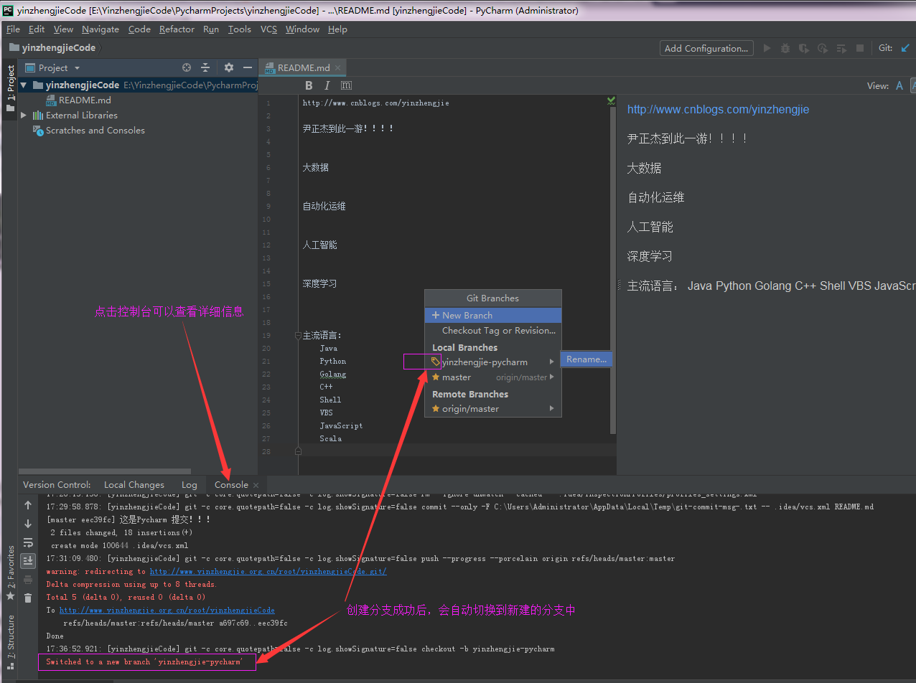Click the Run triangle icon in toolbar
This screenshot has width=916, height=683.
click(x=767, y=48)
